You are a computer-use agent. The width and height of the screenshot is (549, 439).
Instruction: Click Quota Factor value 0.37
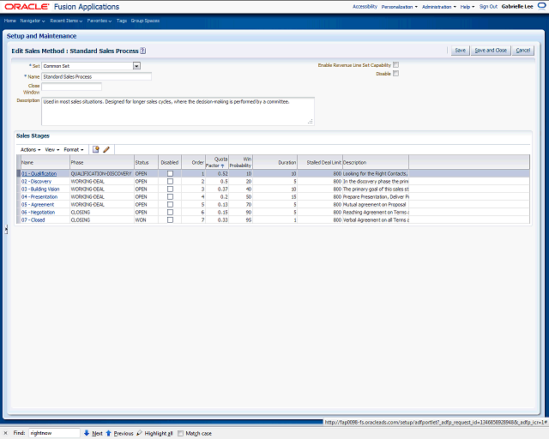(222, 189)
